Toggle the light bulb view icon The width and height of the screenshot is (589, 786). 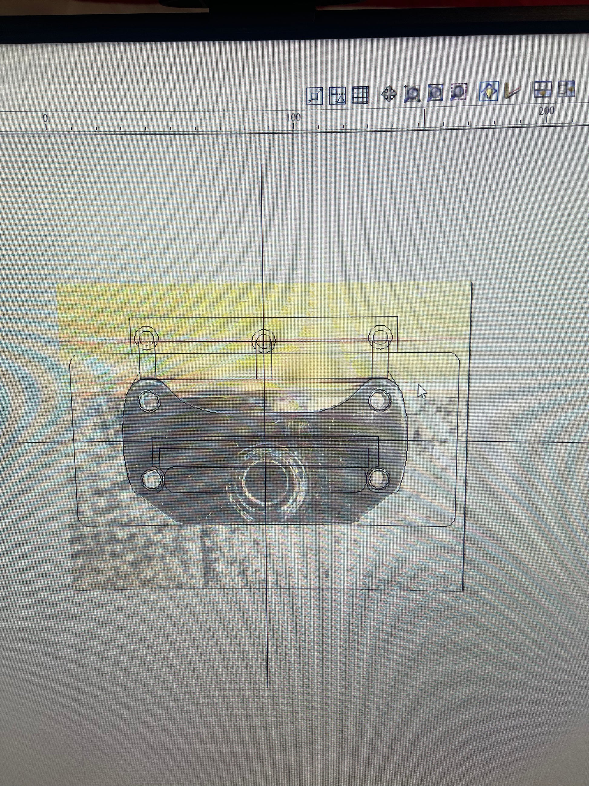click(x=489, y=91)
